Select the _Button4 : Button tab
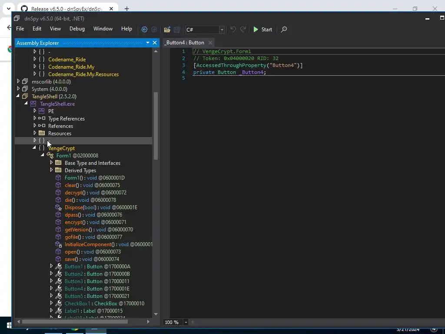This screenshot has width=445, height=334. point(184,43)
